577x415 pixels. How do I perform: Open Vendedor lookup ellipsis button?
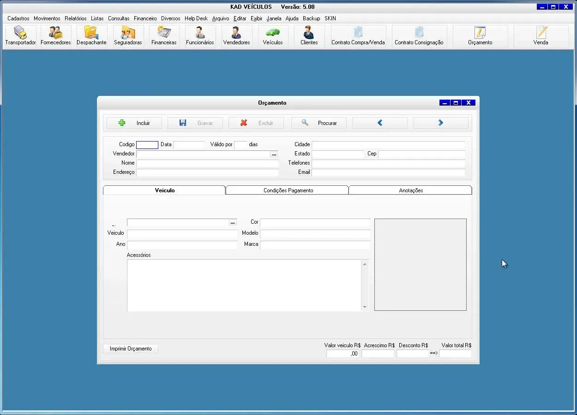[x=274, y=154]
